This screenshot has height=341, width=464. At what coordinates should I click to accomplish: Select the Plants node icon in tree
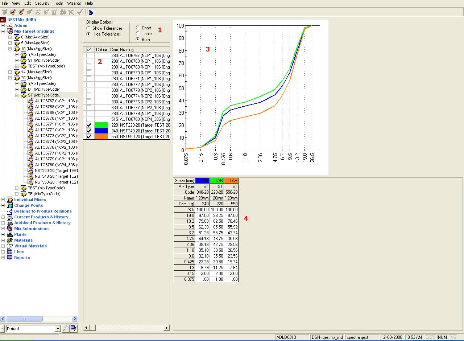coord(10,234)
